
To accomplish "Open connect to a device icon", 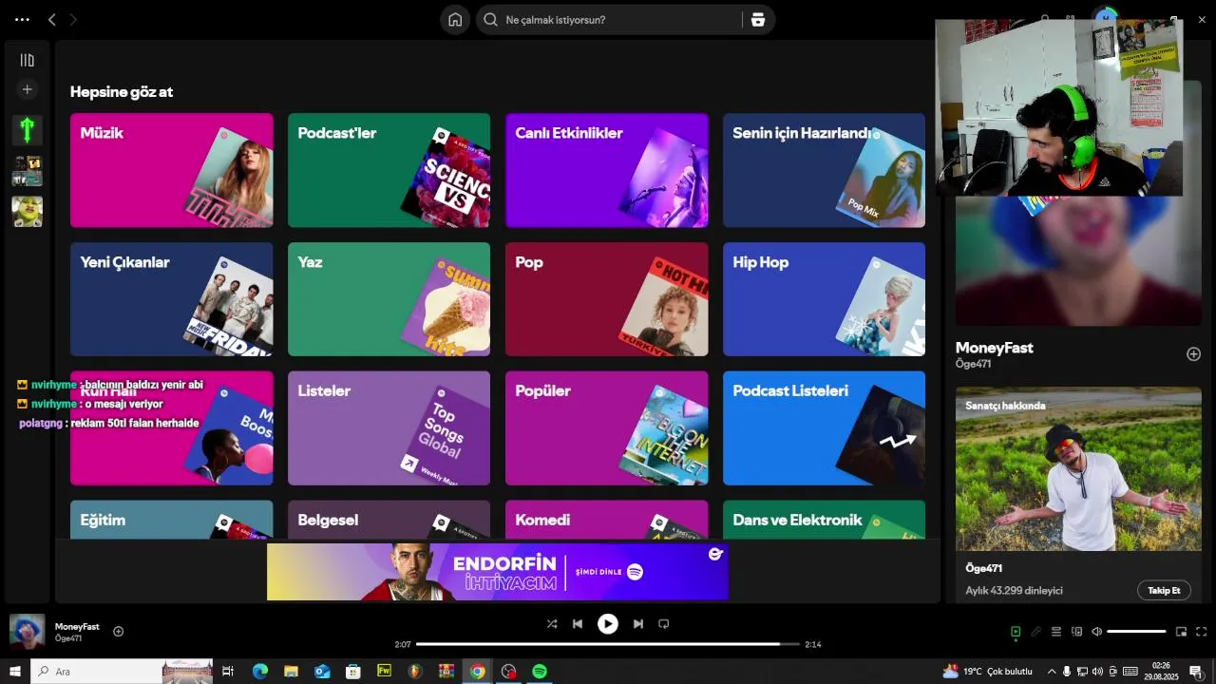I will [x=1076, y=632].
